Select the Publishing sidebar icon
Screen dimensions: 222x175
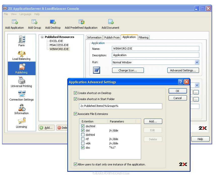(x=22, y=68)
